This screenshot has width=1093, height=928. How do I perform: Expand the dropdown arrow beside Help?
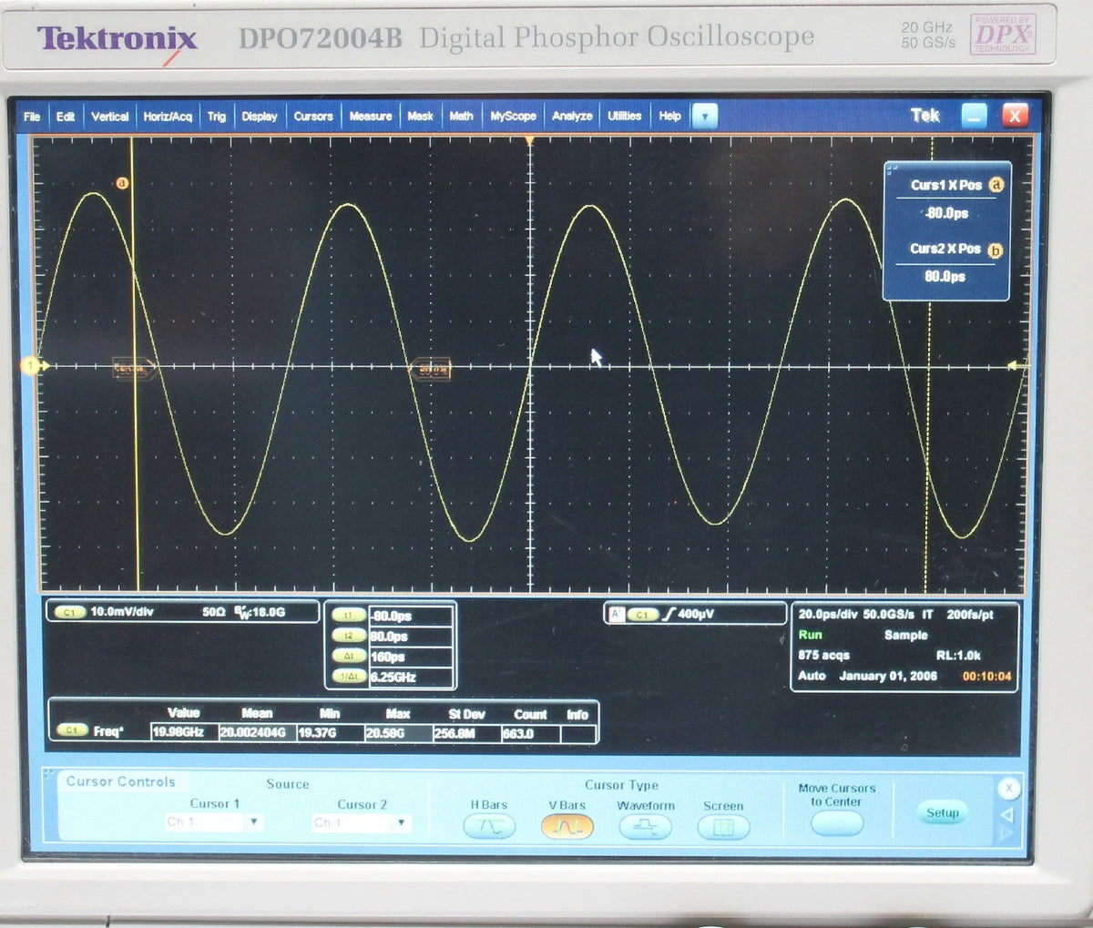pos(705,117)
